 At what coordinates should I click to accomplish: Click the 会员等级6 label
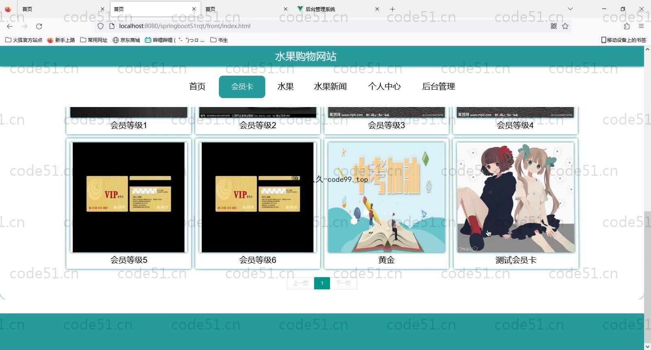pyautogui.click(x=258, y=260)
